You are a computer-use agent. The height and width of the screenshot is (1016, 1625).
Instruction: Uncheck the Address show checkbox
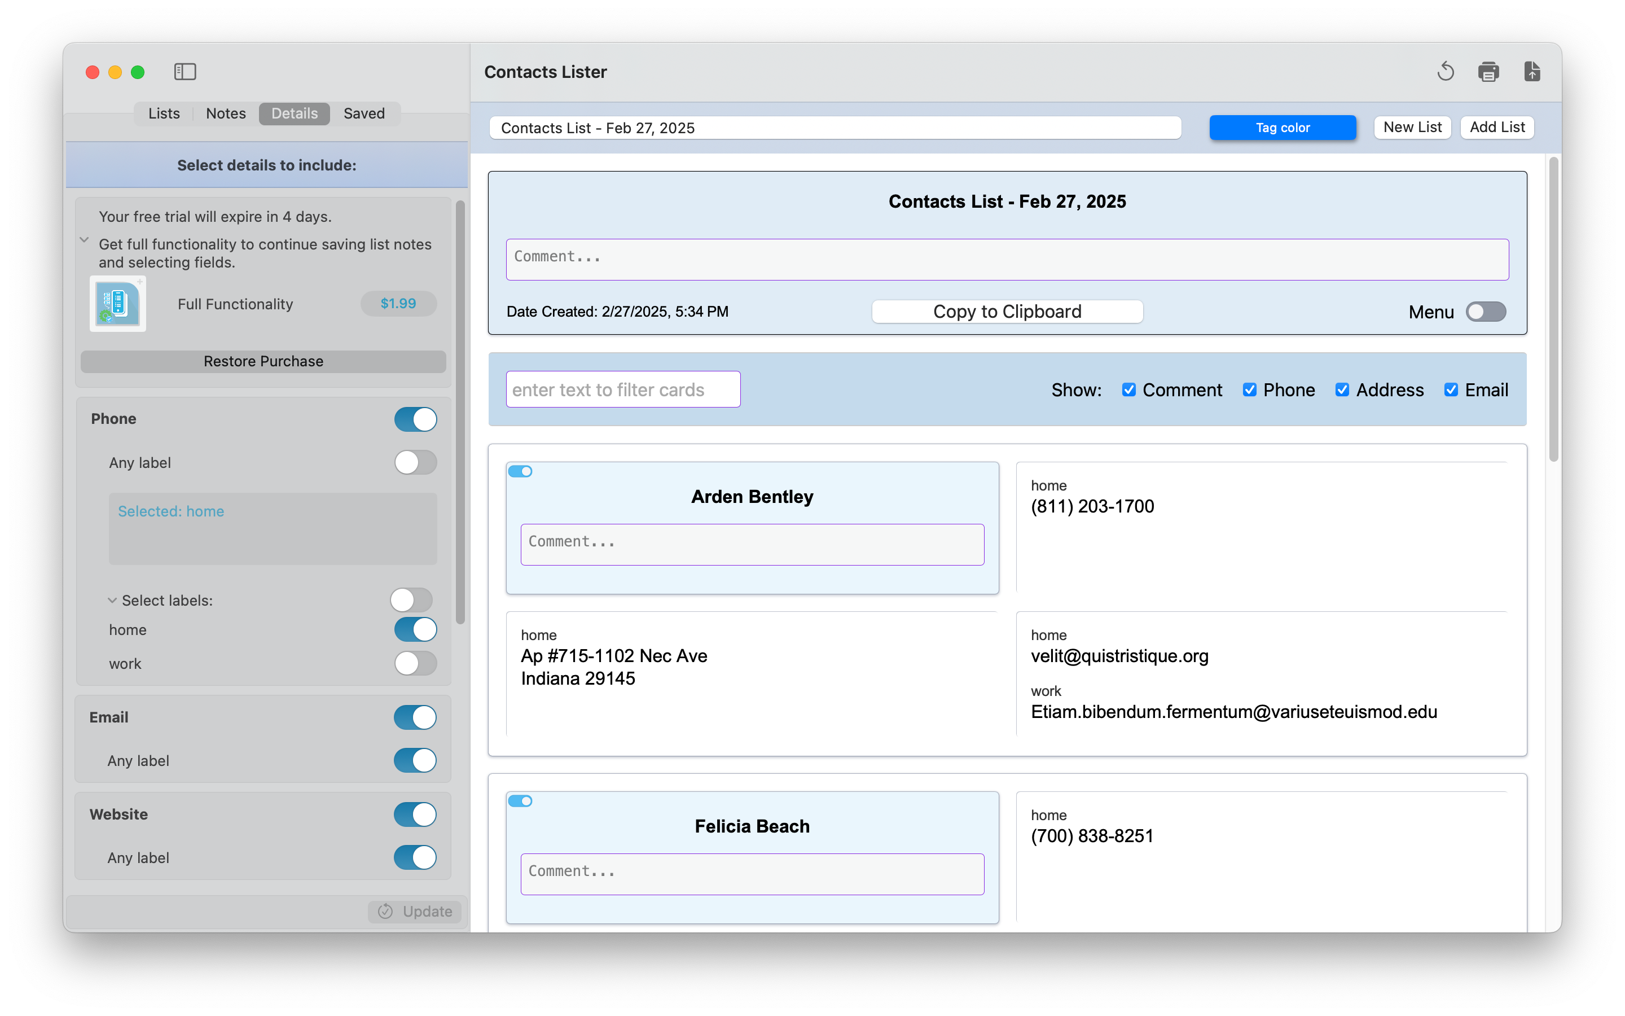(1342, 389)
